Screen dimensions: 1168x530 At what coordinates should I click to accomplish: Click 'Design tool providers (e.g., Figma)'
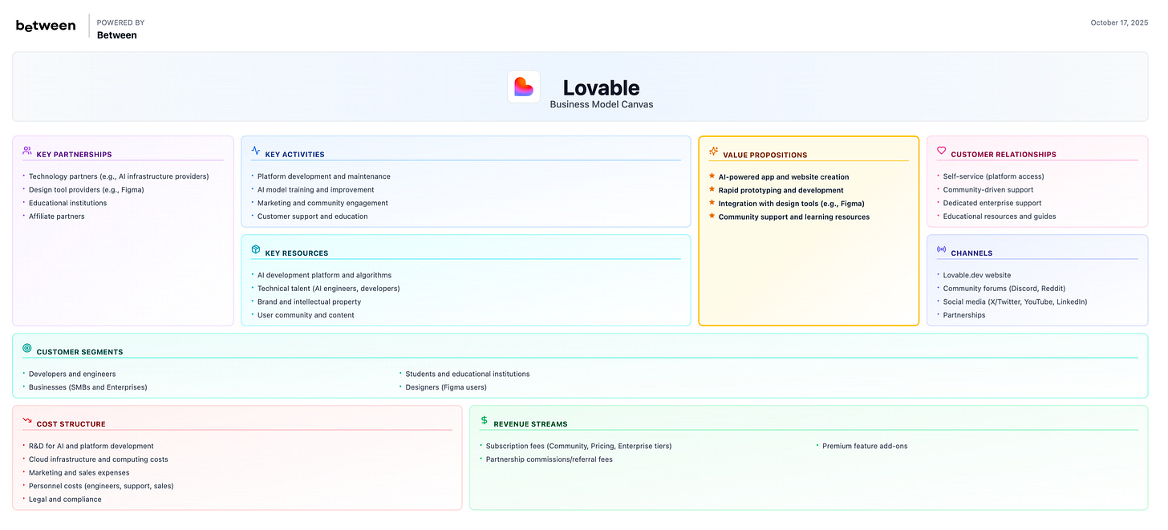(x=87, y=190)
